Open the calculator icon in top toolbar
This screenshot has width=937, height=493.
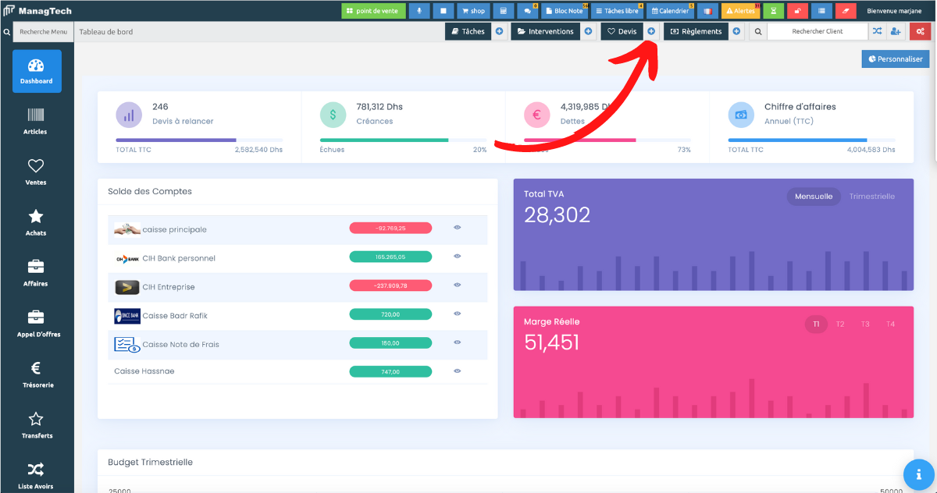click(x=503, y=11)
